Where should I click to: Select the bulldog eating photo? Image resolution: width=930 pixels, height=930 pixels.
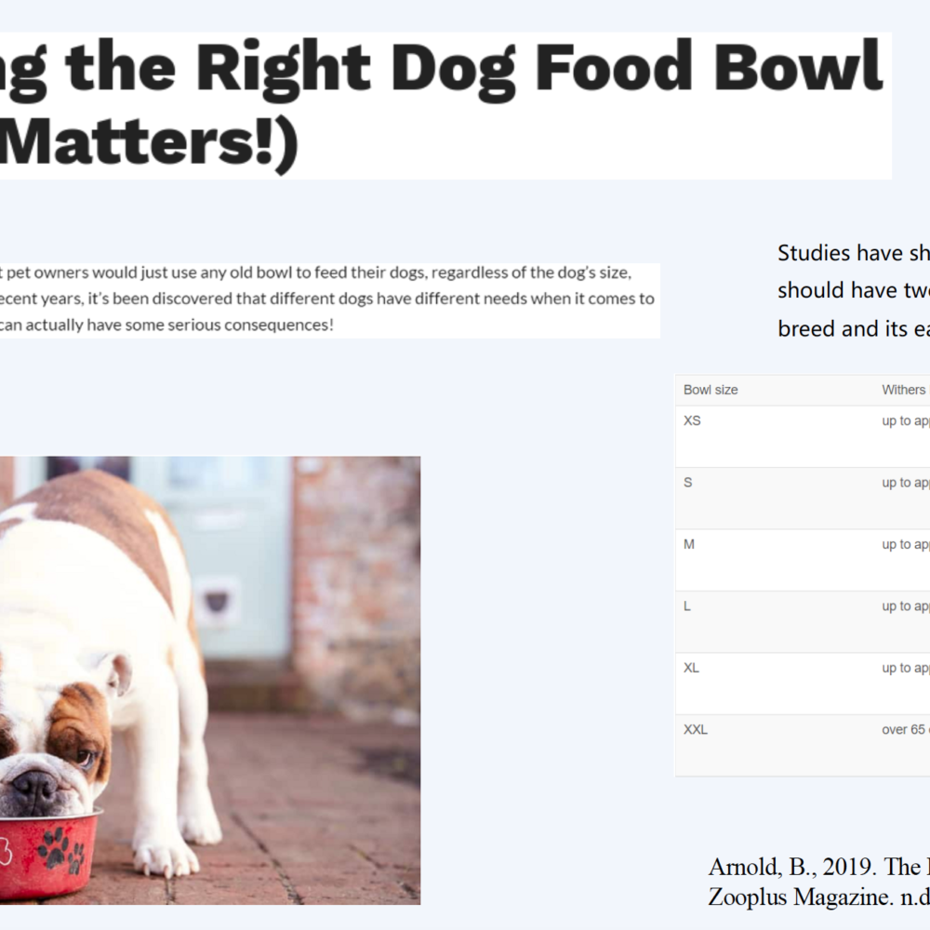coord(210,680)
